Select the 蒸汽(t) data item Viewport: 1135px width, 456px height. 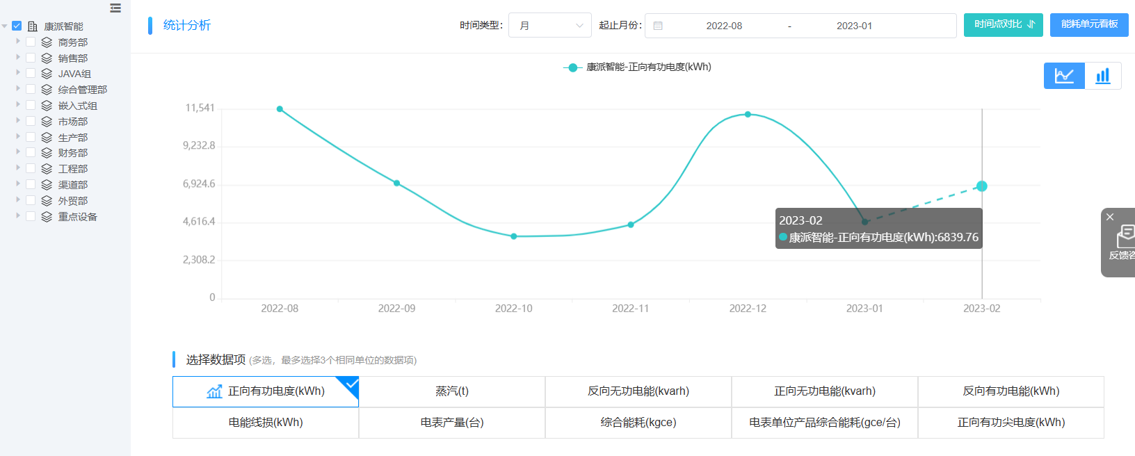click(x=452, y=391)
